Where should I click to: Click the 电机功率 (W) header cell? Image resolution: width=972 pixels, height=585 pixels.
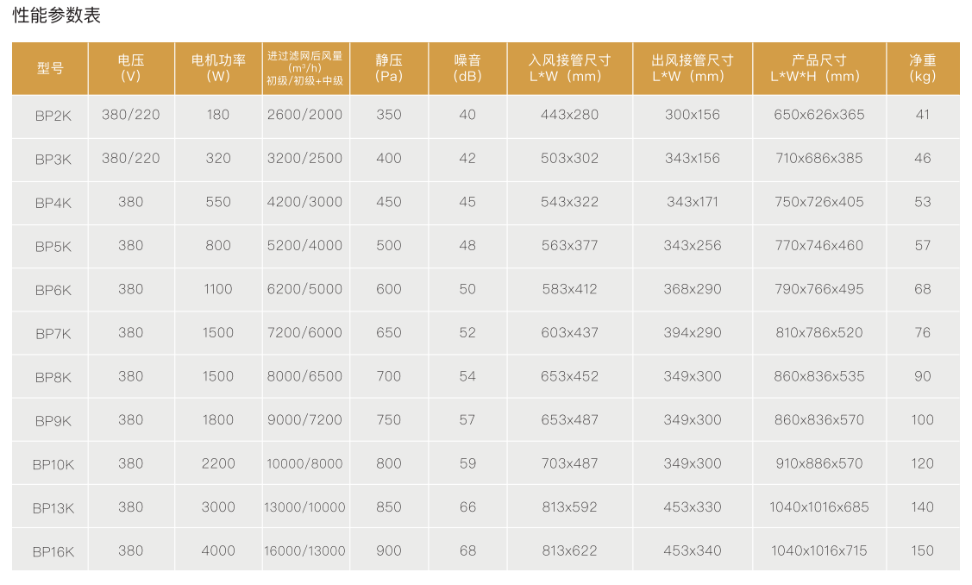[x=218, y=68]
